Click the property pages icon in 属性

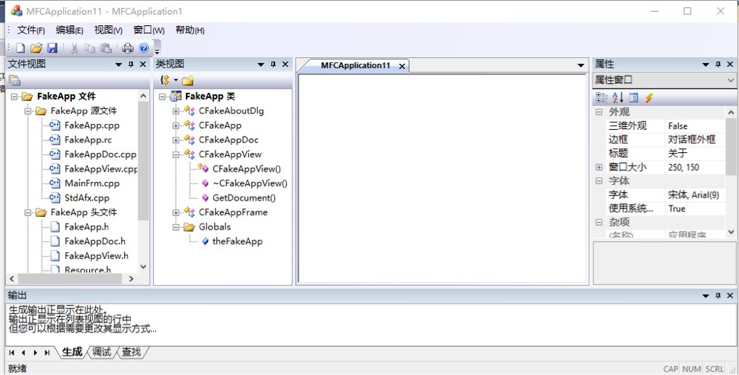[x=634, y=97]
